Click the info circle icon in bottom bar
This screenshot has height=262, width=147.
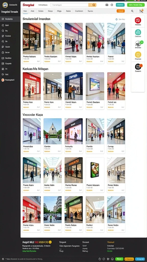(x=104, y=259)
